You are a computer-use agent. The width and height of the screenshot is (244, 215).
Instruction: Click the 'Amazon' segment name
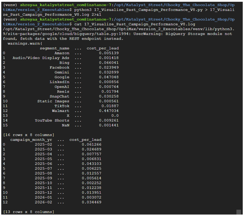pos(62,53)
